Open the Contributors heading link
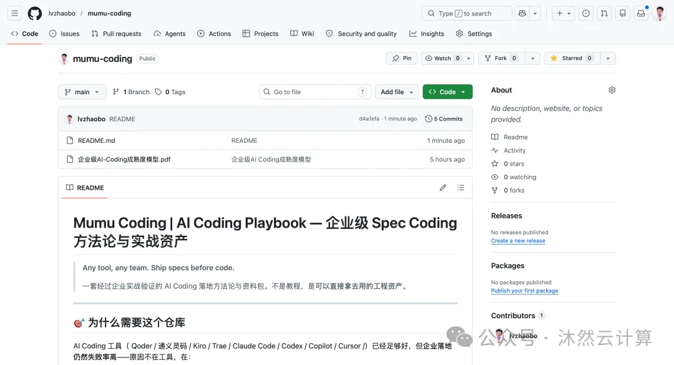 [518, 316]
